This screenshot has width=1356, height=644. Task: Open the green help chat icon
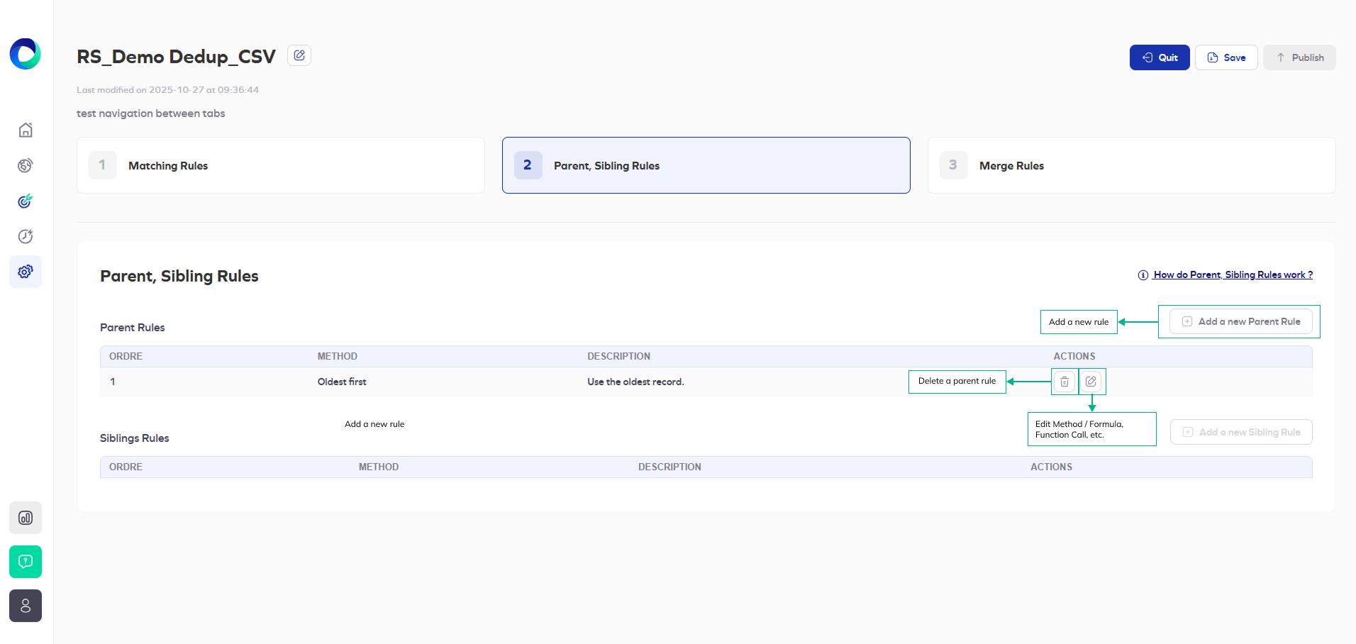click(26, 562)
